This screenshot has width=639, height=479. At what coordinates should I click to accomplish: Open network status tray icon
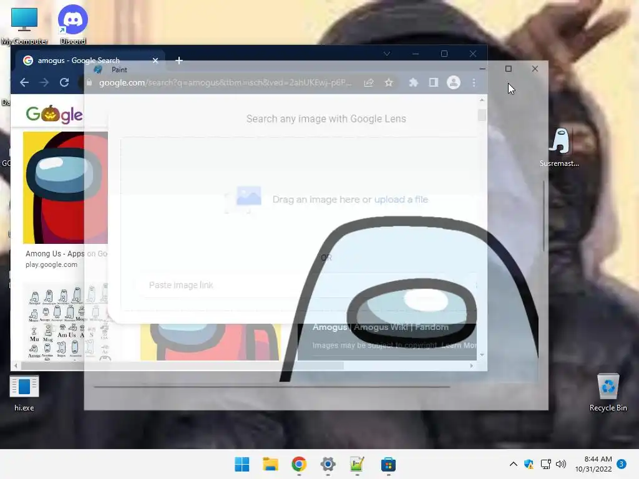point(545,464)
